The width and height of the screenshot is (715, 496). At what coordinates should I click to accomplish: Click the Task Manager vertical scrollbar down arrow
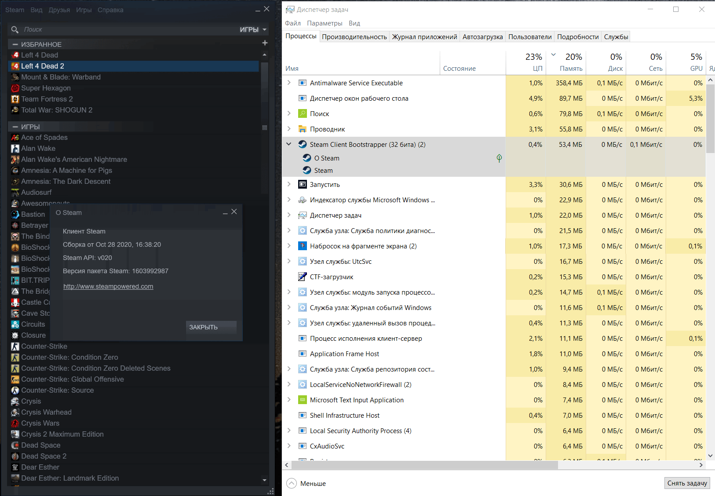[710, 456]
